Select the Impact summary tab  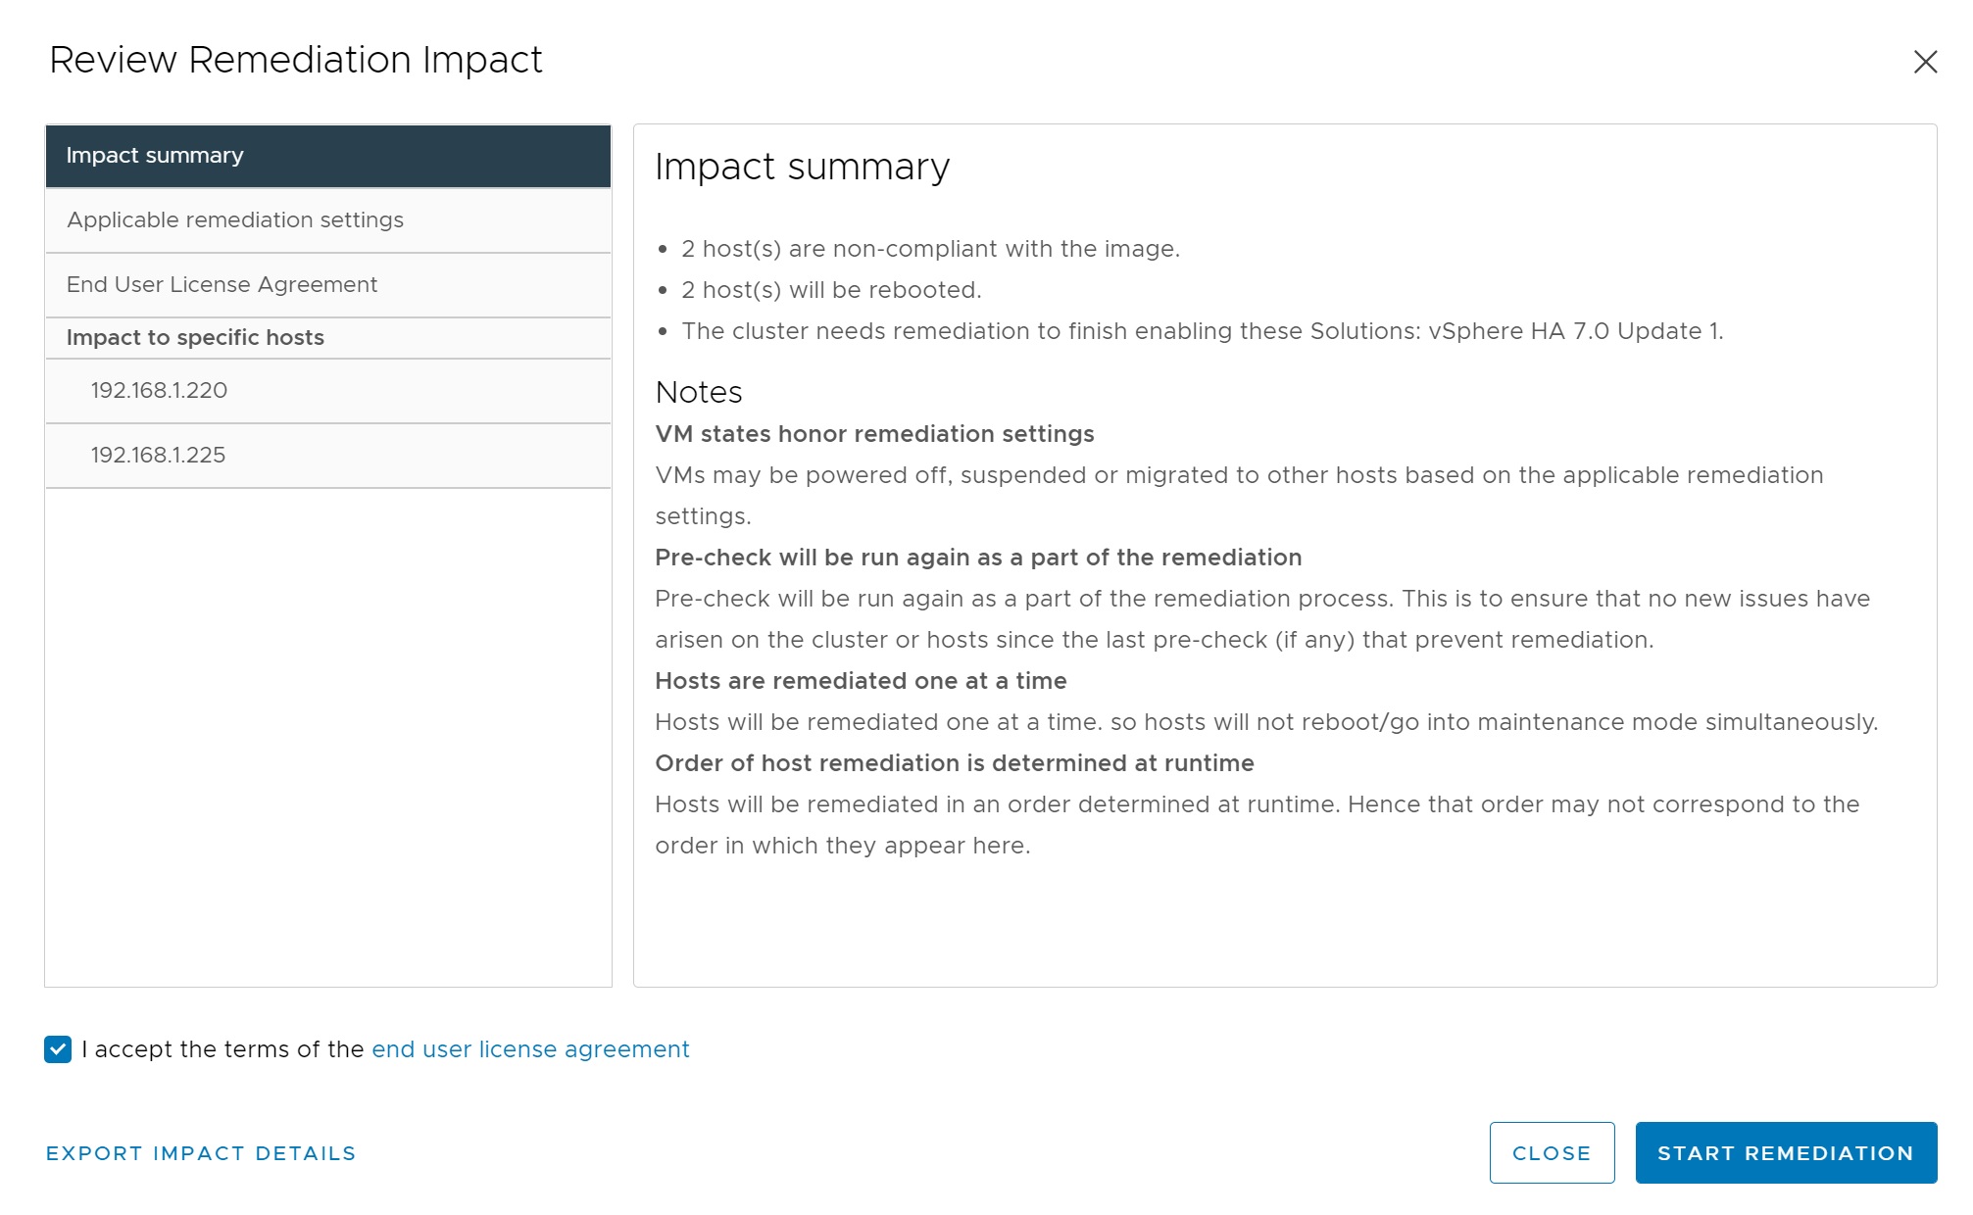pos(327,156)
